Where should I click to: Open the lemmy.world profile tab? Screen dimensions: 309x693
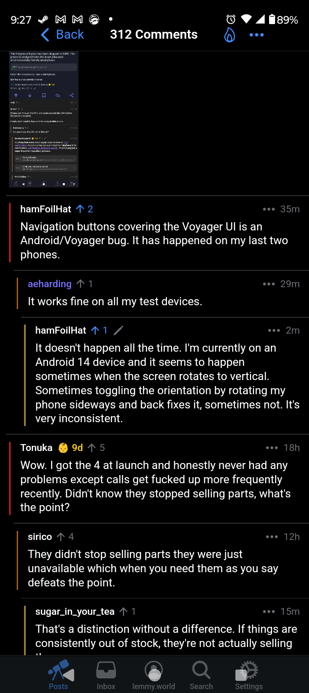click(x=154, y=675)
